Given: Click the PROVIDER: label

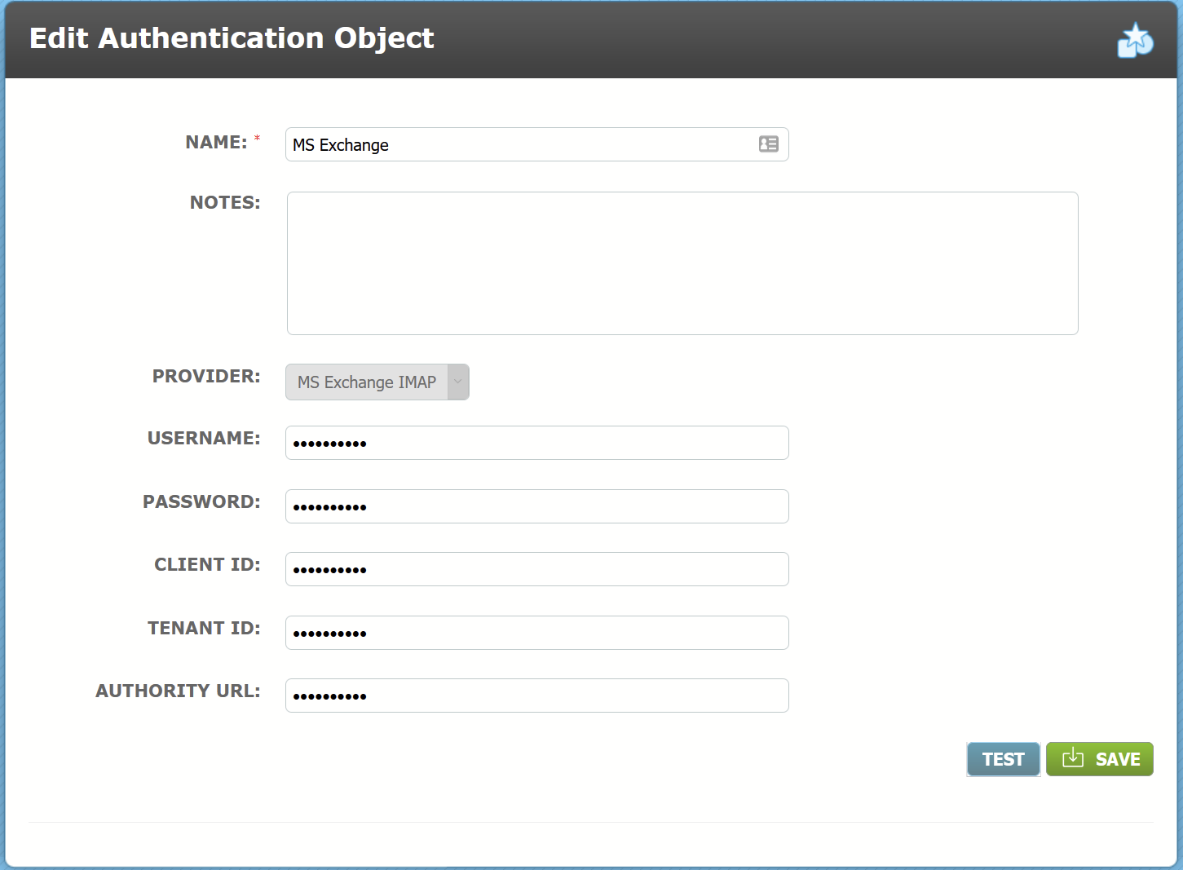Looking at the screenshot, I should (x=206, y=376).
